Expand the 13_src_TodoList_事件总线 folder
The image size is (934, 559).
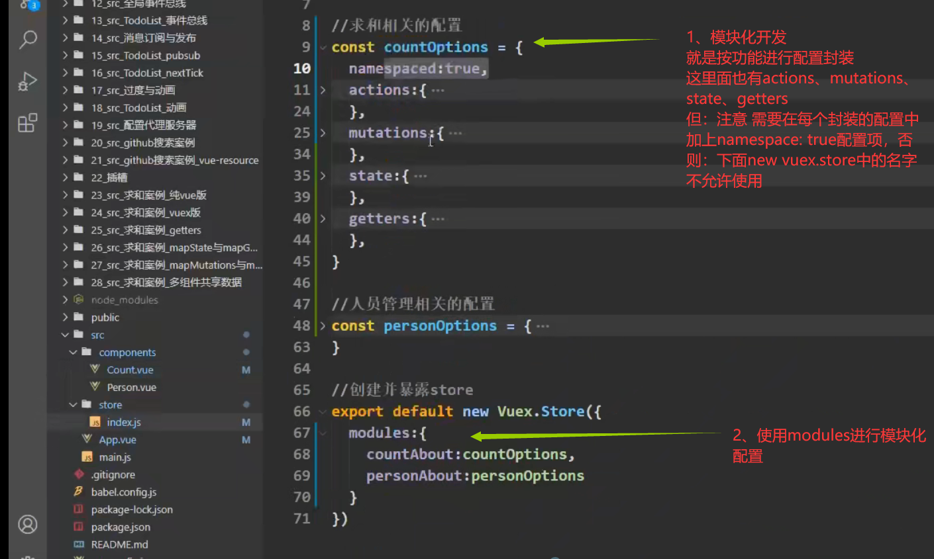[65, 21]
